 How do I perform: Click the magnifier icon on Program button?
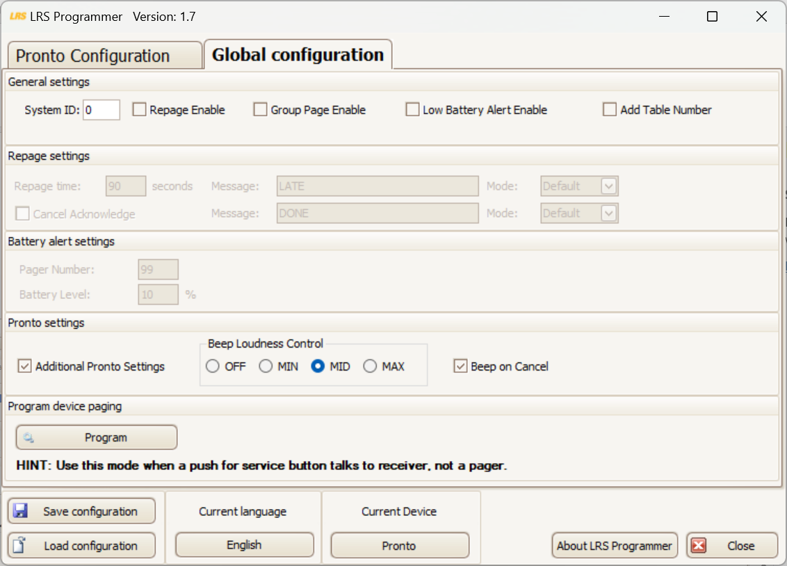coord(29,437)
